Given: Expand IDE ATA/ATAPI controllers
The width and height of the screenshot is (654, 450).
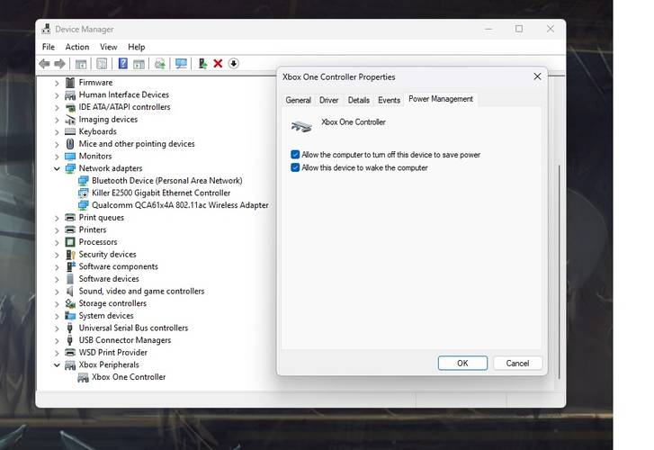Looking at the screenshot, I should pos(57,107).
